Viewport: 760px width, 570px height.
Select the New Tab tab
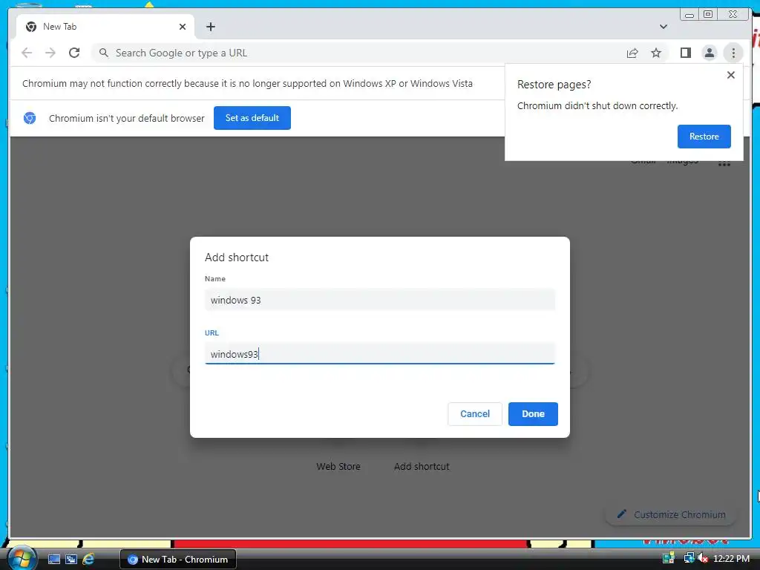(x=105, y=27)
